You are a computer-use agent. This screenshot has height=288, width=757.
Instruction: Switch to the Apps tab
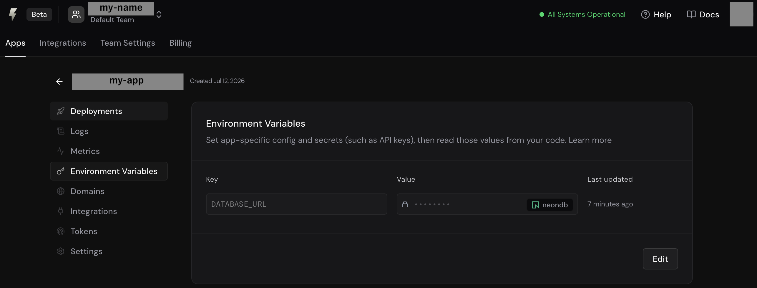[x=15, y=43]
